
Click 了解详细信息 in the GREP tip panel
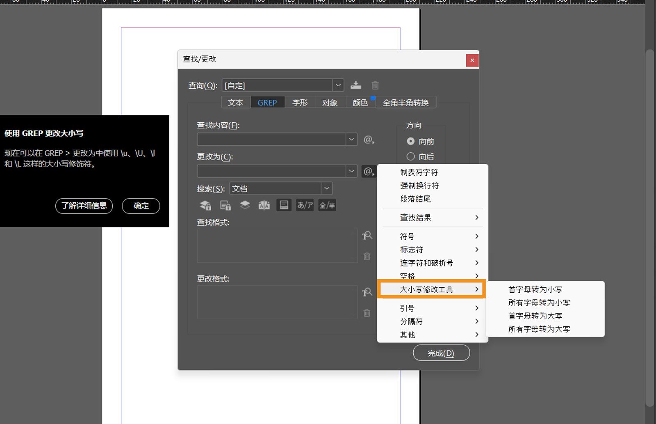(x=84, y=206)
